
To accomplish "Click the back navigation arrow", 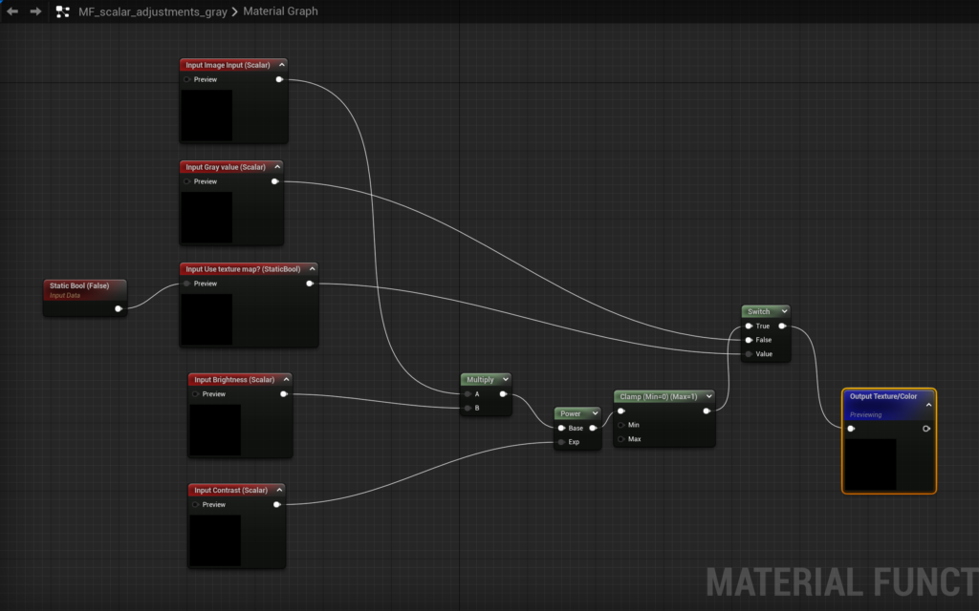I will click(12, 11).
